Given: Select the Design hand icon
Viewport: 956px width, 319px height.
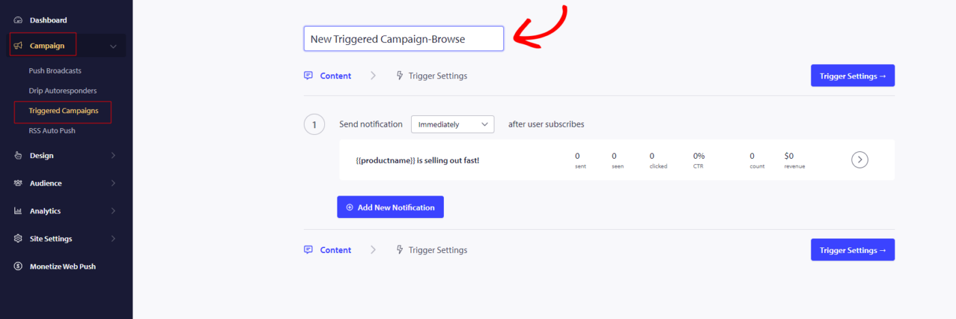Looking at the screenshot, I should 18,155.
